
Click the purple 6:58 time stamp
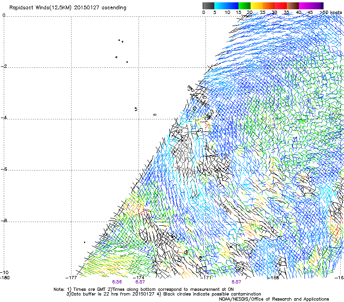[x=117, y=282]
